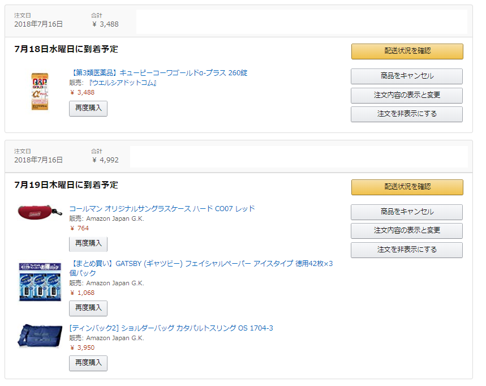Click blue shoulder bag thumbnail

(40, 336)
